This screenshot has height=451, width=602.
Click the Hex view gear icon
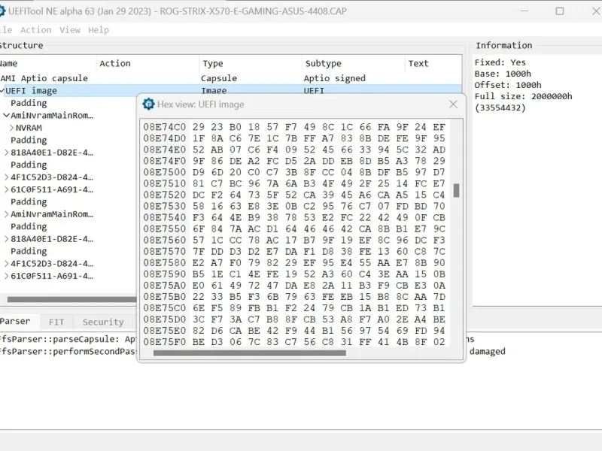pos(148,104)
